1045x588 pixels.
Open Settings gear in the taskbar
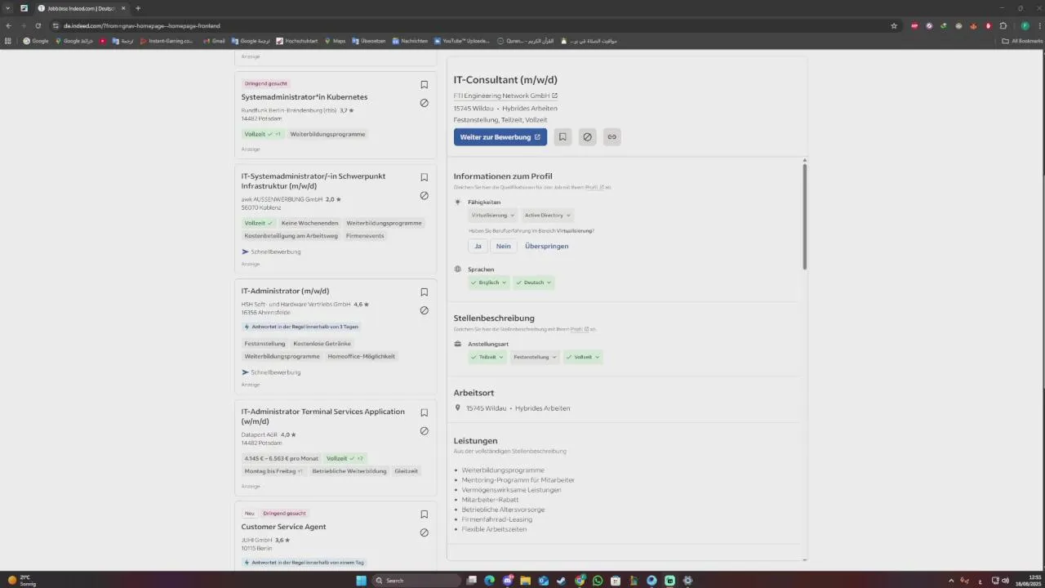click(x=687, y=581)
